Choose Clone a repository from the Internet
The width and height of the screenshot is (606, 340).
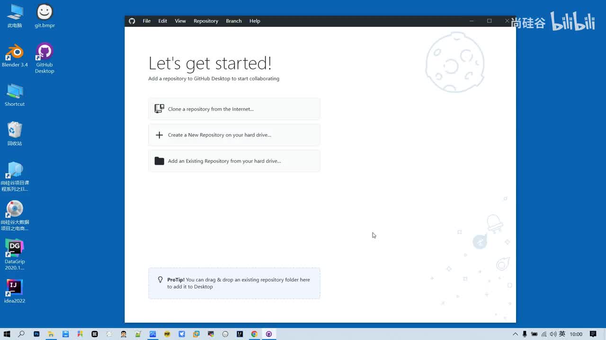234,109
